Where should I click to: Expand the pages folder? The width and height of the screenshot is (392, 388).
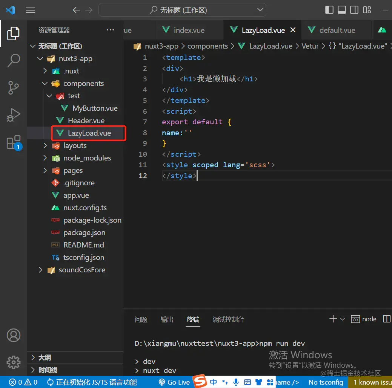(45, 171)
